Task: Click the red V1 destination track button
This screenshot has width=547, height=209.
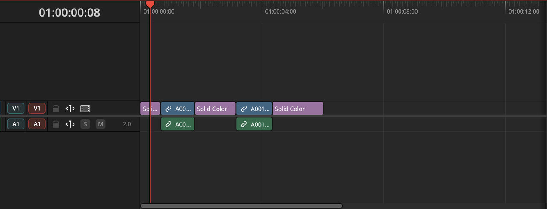Action: point(37,109)
